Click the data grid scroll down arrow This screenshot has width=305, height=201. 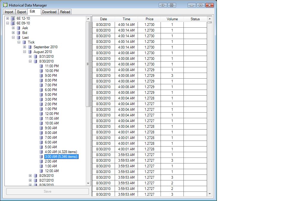click(x=209, y=194)
